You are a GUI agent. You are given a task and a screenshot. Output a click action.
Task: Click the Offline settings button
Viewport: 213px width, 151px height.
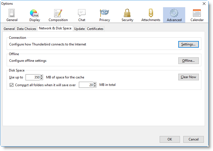click(x=188, y=61)
